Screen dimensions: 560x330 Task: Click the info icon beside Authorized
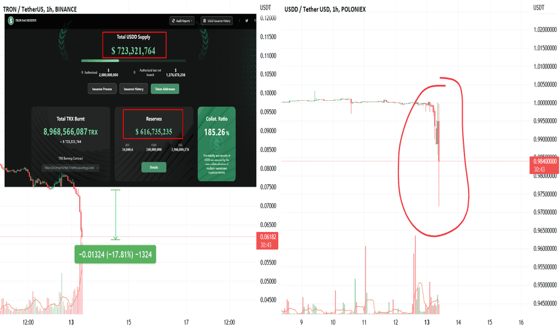click(82, 73)
